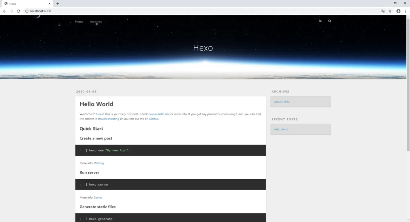
Task: Click the browser back arrow
Action: 5,11
